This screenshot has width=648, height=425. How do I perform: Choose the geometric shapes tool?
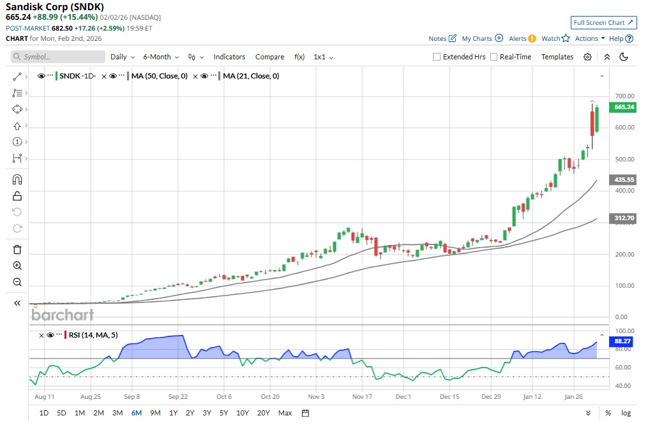tap(17, 110)
